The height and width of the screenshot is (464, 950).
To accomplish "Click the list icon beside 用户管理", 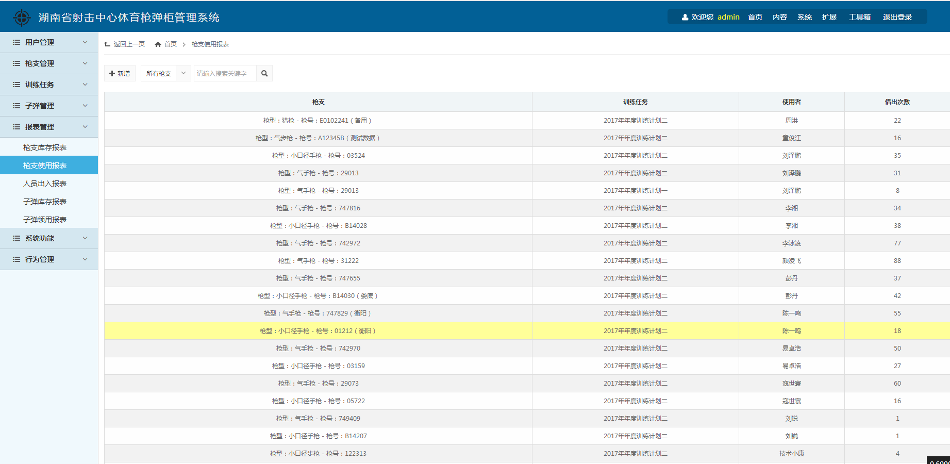I will [x=16, y=42].
